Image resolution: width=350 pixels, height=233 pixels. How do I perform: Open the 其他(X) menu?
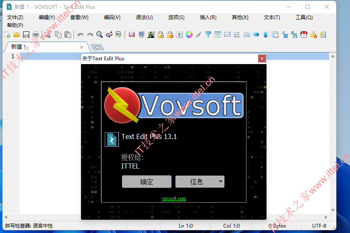(x=240, y=17)
